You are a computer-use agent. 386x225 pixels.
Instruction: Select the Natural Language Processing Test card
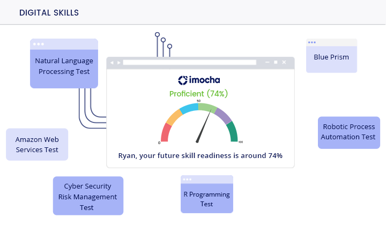(64, 63)
